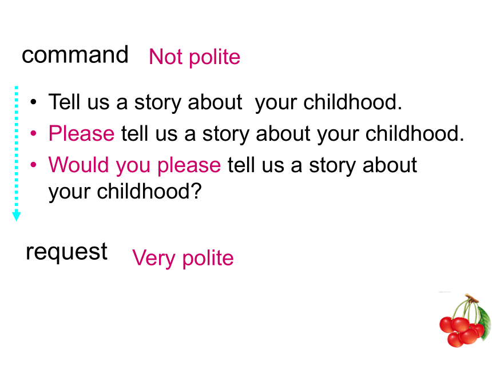Click the pink 'Please' word
492x369 pixels.
[x=82, y=134]
